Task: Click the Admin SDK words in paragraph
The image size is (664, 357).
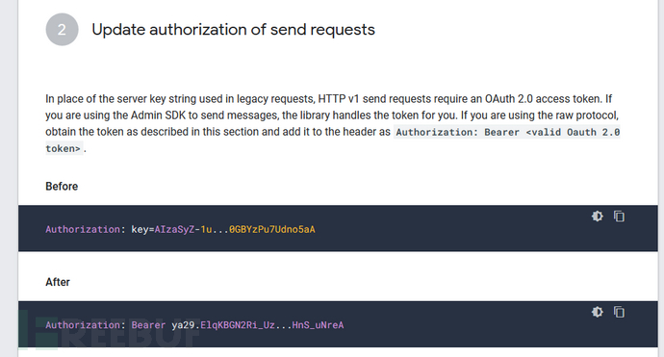Action: (158, 115)
